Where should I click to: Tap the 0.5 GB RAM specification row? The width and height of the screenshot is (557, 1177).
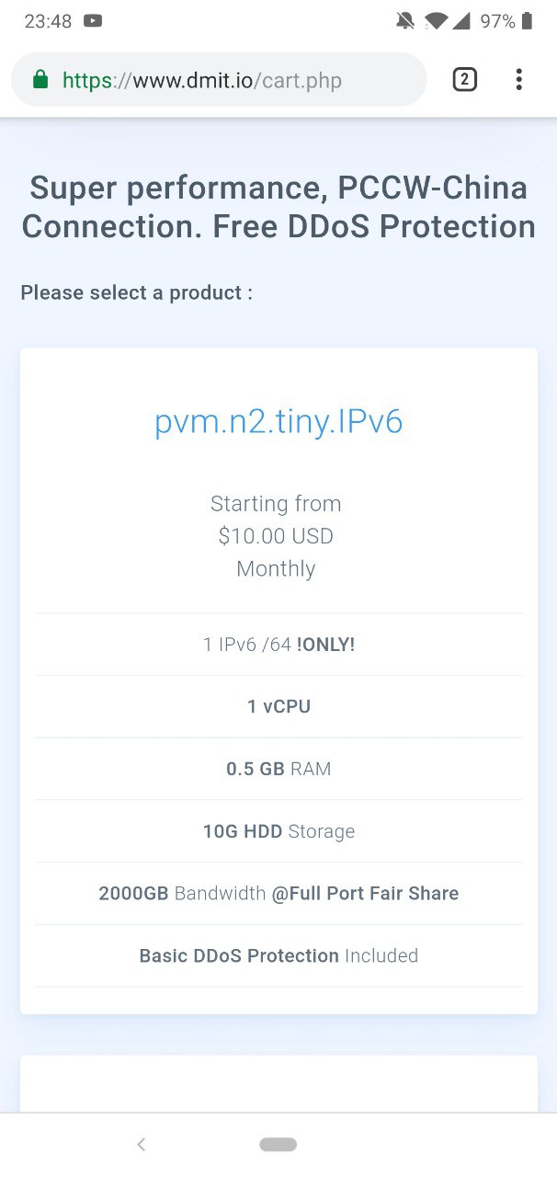(x=278, y=769)
